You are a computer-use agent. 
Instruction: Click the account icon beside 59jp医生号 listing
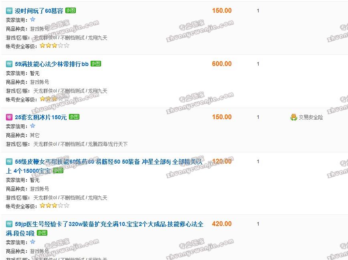[x=9, y=224]
